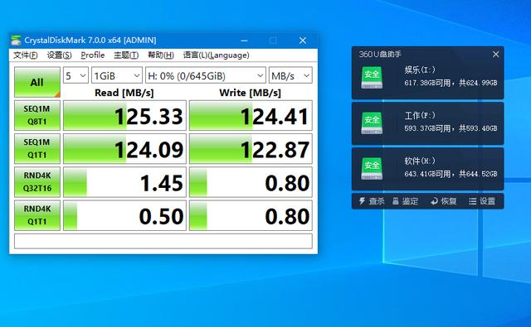Viewport: 531px width, 327px height.
Task: Click the 娱乐(I:) drive name
Action: click(x=420, y=70)
